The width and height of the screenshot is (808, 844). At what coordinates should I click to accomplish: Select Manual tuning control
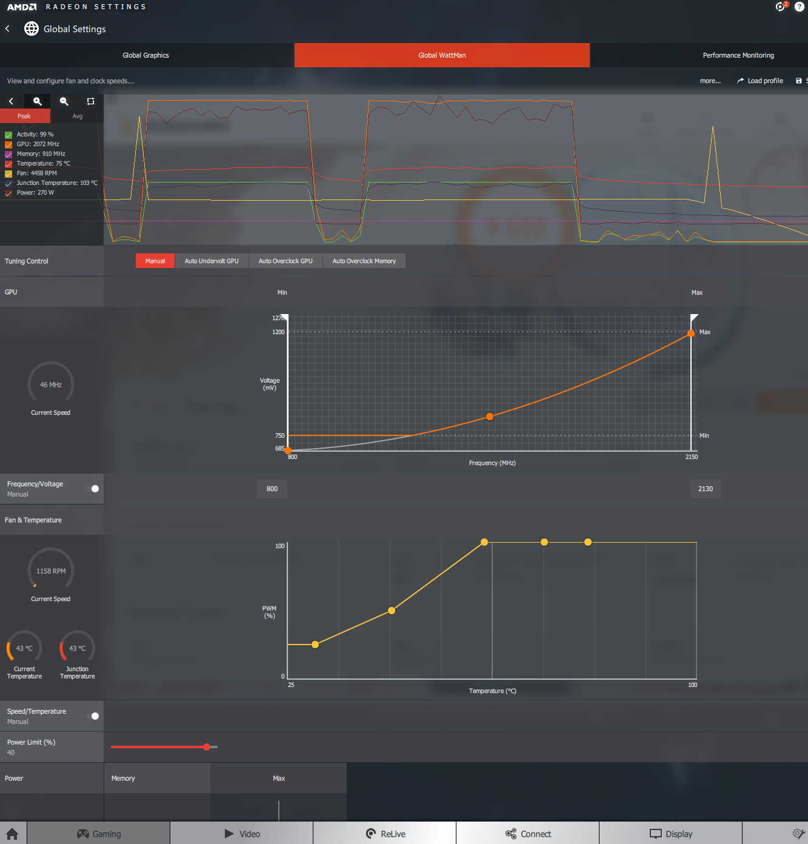click(155, 261)
